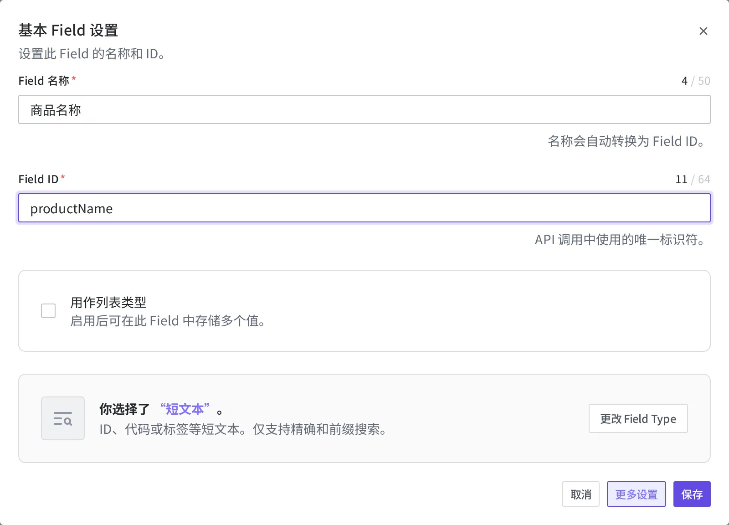Click the ID、代码或标签等短文本 description

tap(244, 429)
